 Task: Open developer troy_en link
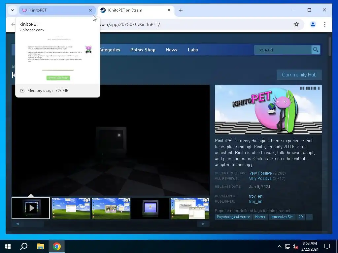256,196
